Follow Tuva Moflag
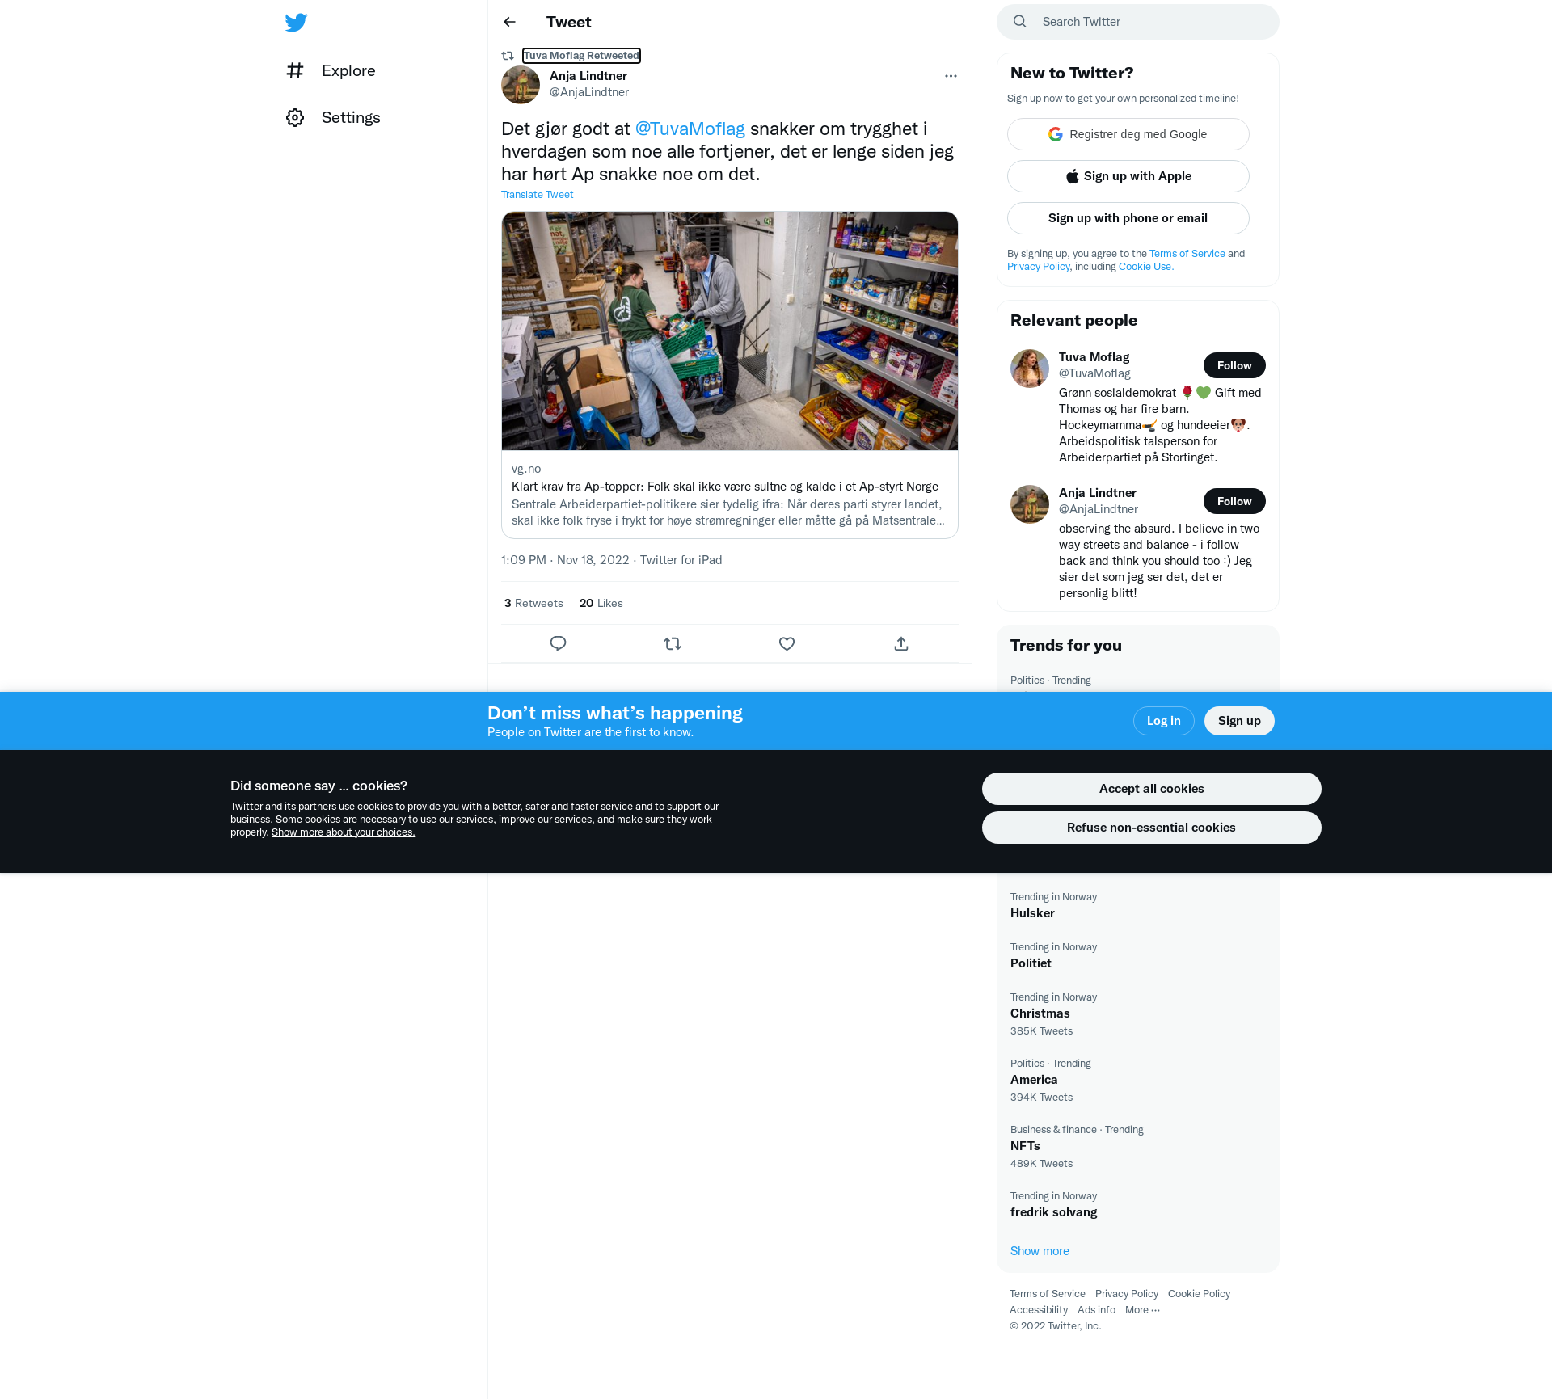 point(1234,365)
